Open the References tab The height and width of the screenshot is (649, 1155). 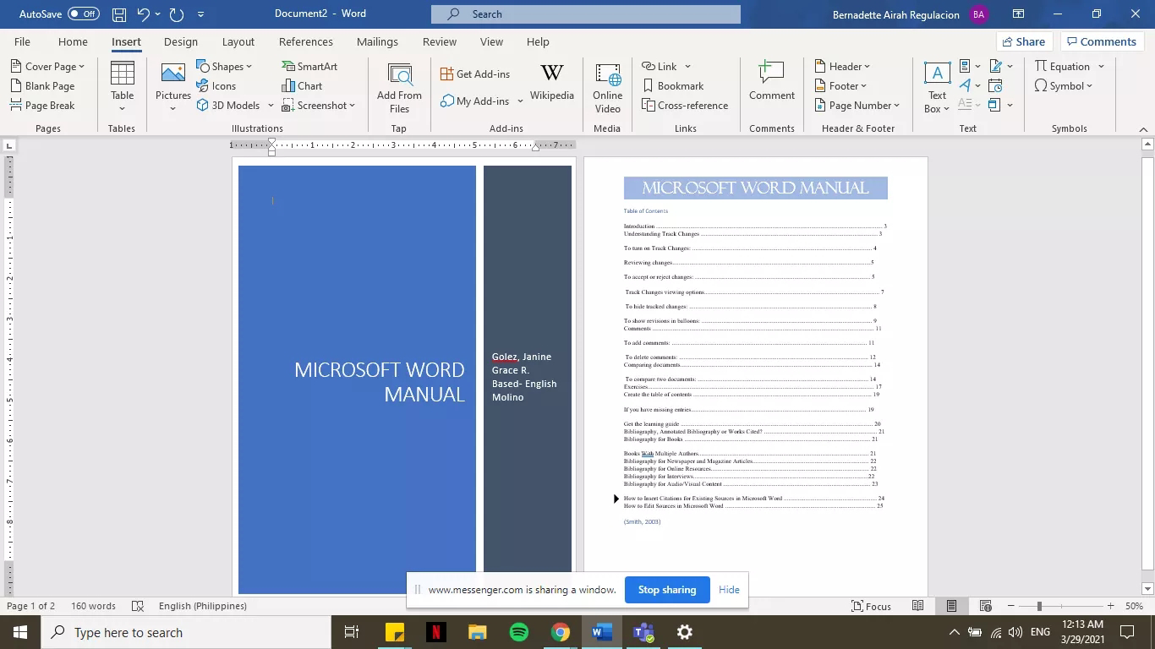(x=306, y=41)
